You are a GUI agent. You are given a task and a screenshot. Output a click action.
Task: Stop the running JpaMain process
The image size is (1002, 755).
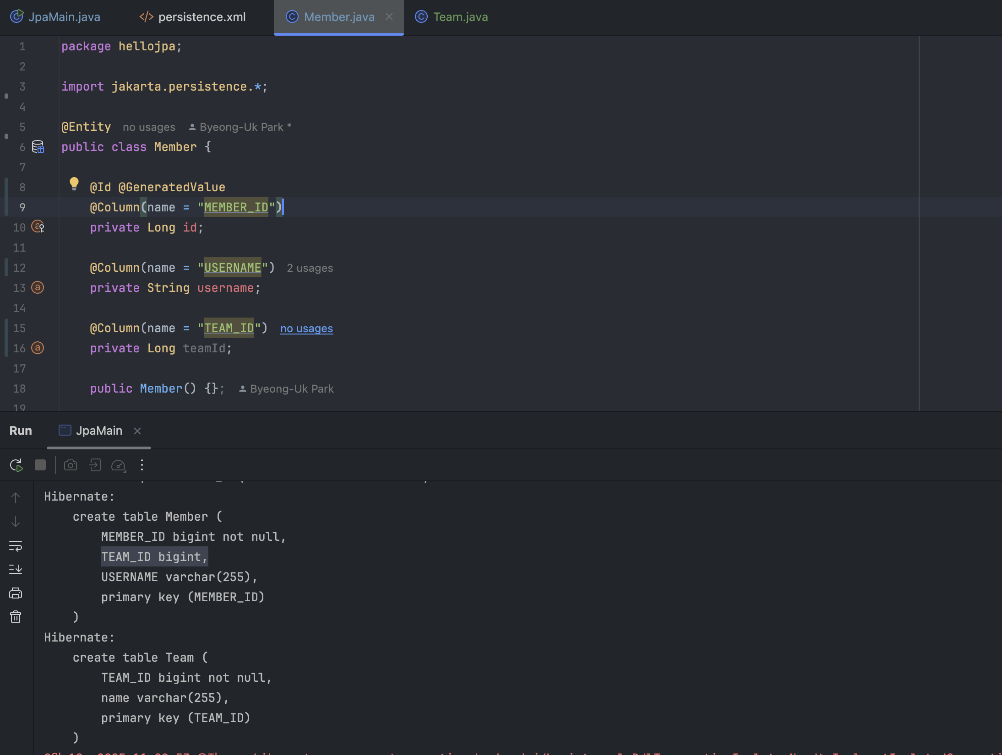coord(40,465)
